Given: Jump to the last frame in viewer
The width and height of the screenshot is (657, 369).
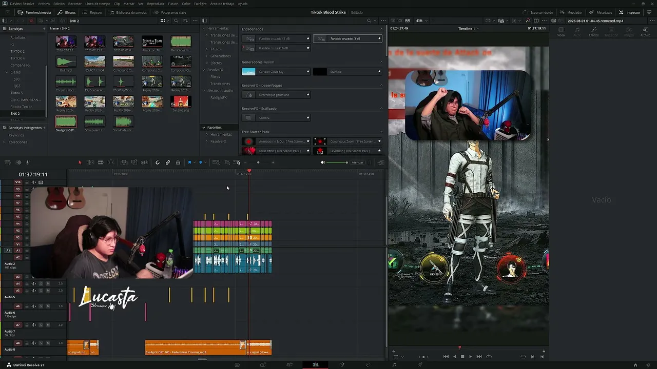Looking at the screenshot, I should click(x=479, y=357).
